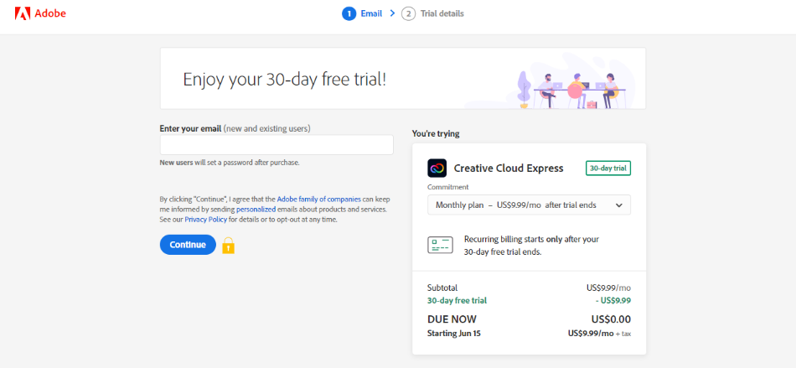
Task: Click the "Recurring billing starts only" notice text
Action: click(x=531, y=245)
